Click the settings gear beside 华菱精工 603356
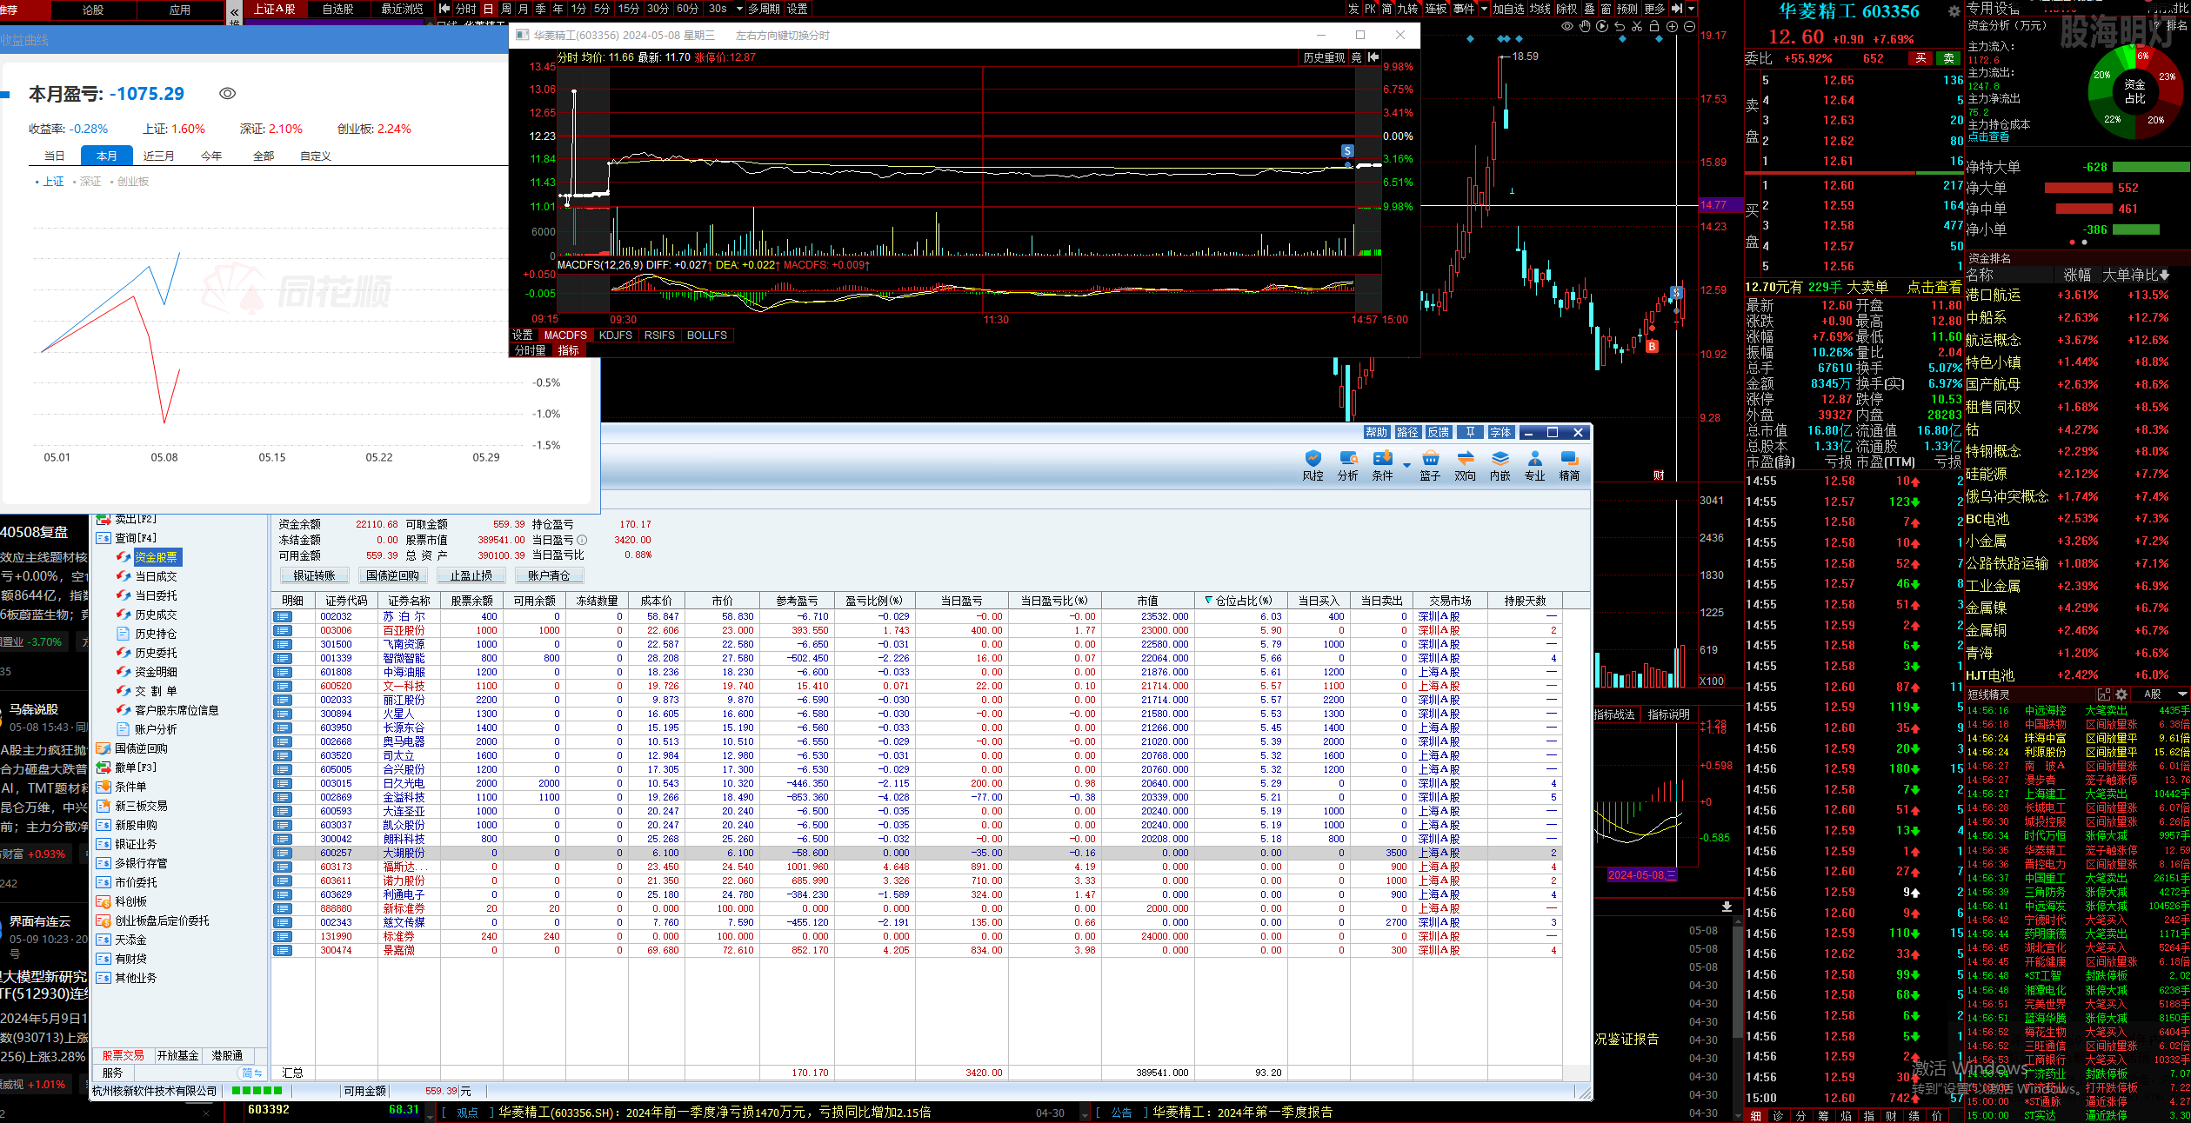 pyautogui.click(x=1954, y=11)
